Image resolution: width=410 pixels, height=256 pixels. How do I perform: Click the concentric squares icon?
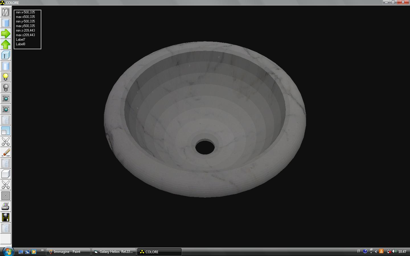tap(6, 196)
